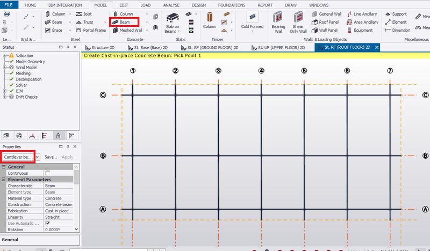The width and height of the screenshot is (430, 251).
Task: Select the Meshing status item
Action: click(x=23, y=73)
